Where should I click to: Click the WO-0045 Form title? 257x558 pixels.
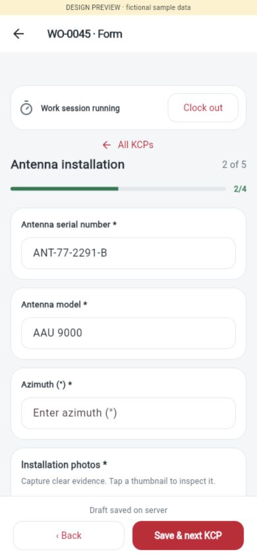pos(85,34)
